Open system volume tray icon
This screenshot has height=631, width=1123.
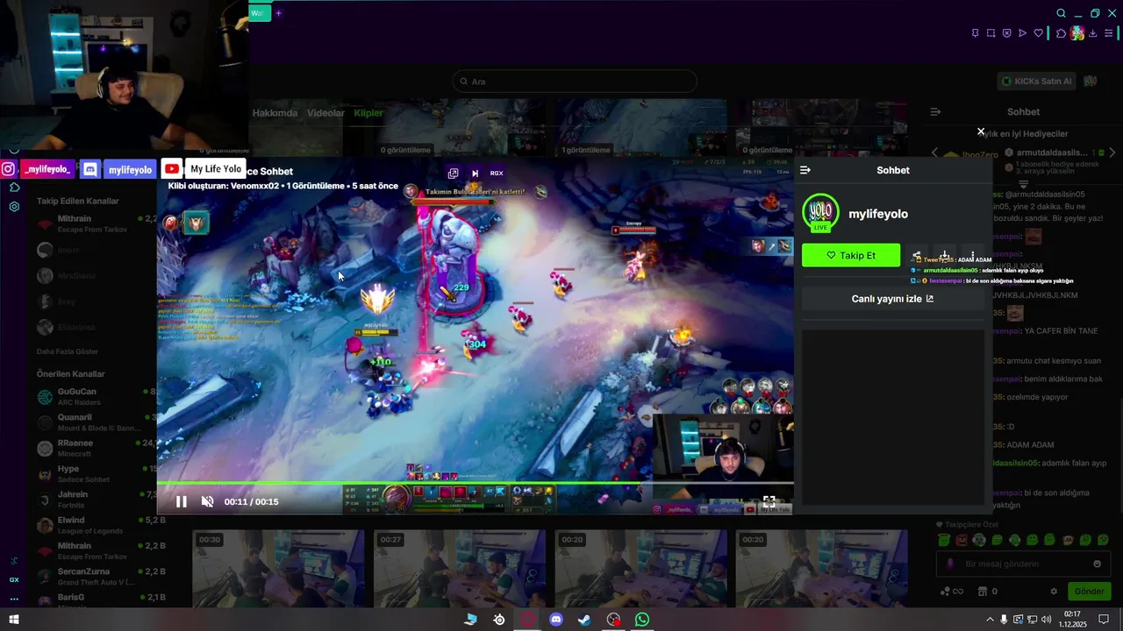tap(1045, 620)
